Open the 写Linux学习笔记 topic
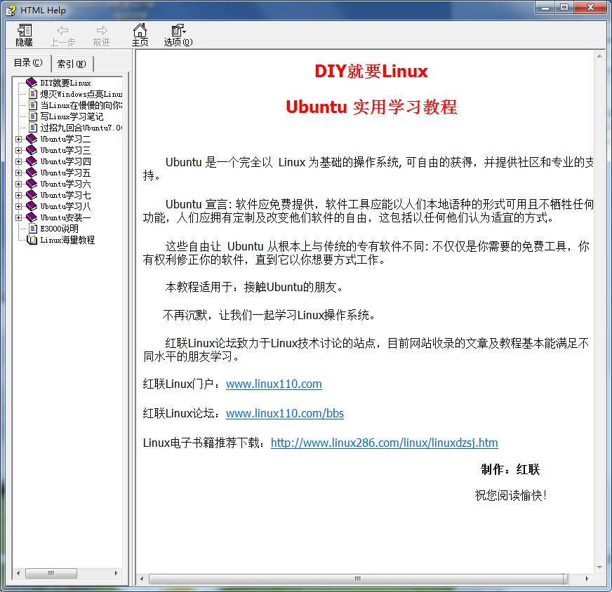The width and height of the screenshot is (612, 592). [71, 116]
